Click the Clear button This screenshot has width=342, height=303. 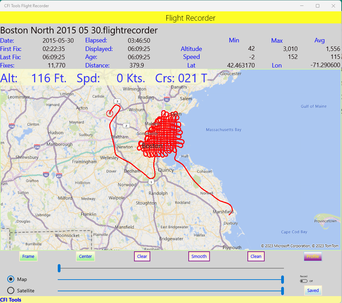pyautogui.click(x=142, y=256)
